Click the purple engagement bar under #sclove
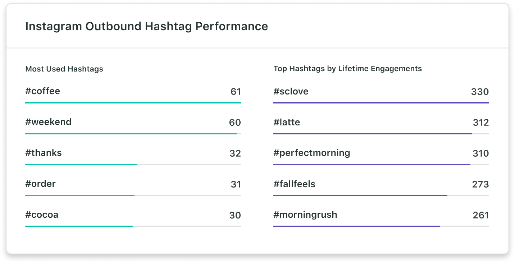The image size is (515, 263). 381,103
